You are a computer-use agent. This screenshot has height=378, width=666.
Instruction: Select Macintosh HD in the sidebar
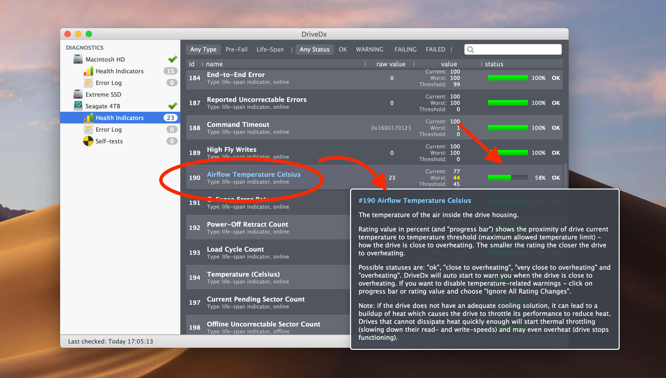pyautogui.click(x=105, y=59)
